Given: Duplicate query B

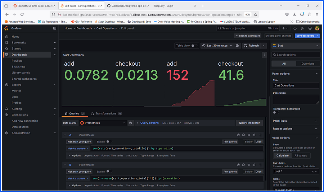Looking at the screenshot, I should click(244, 165).
